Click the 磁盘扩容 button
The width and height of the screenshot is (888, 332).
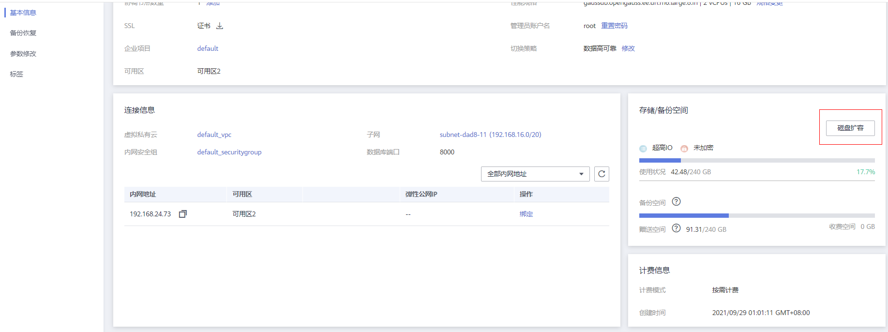click(x=850, y=128)
